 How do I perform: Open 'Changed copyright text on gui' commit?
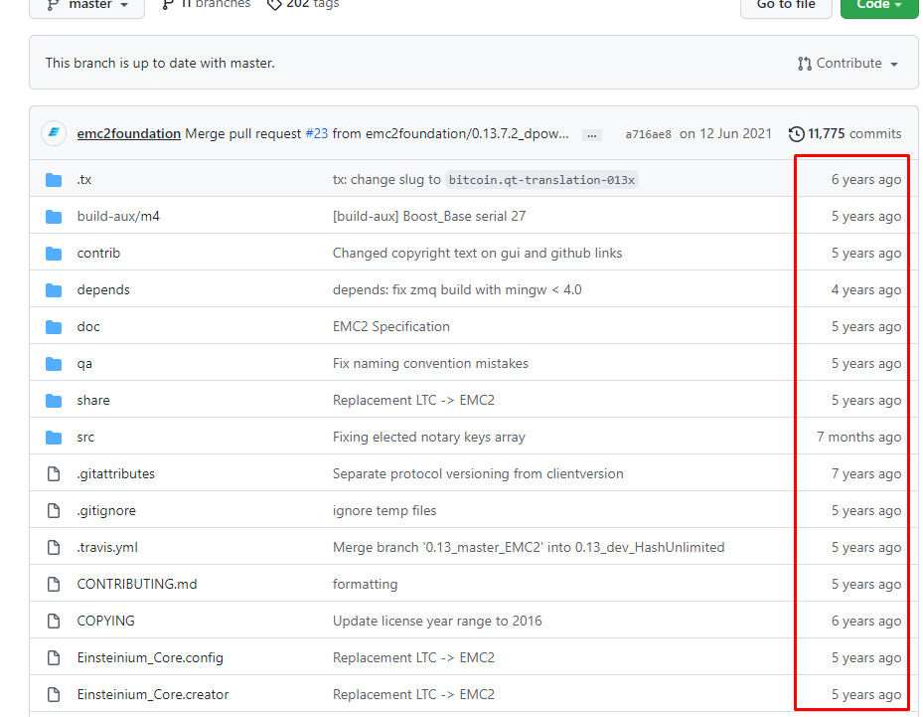coord(477,253)
